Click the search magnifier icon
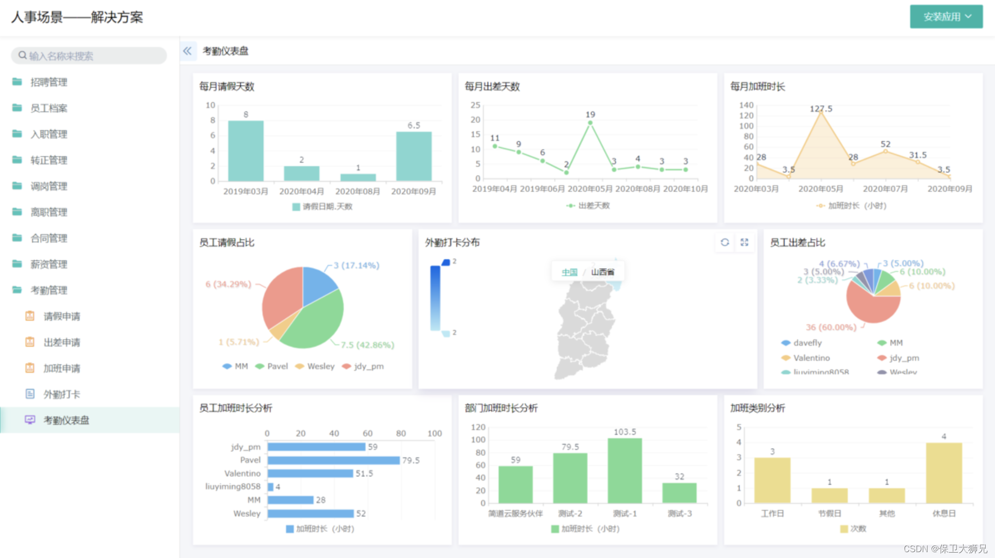Screen dimensions: 995x558 (22, 56)
